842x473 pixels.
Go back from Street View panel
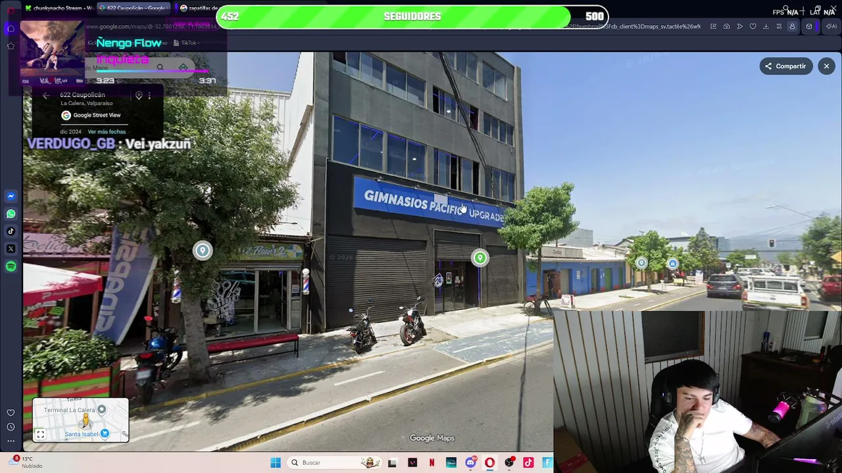(45, 96)
